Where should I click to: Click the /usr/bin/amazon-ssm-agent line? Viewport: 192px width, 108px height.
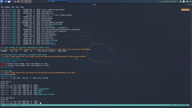(x=32, y=22)
